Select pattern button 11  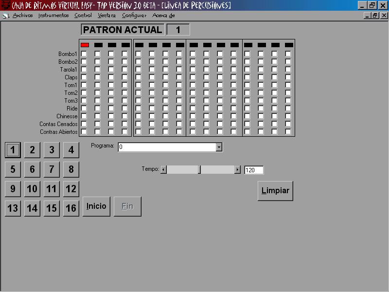pyautogui.click(x=52, y=189)
